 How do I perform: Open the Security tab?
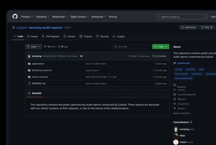coord(102,36)
